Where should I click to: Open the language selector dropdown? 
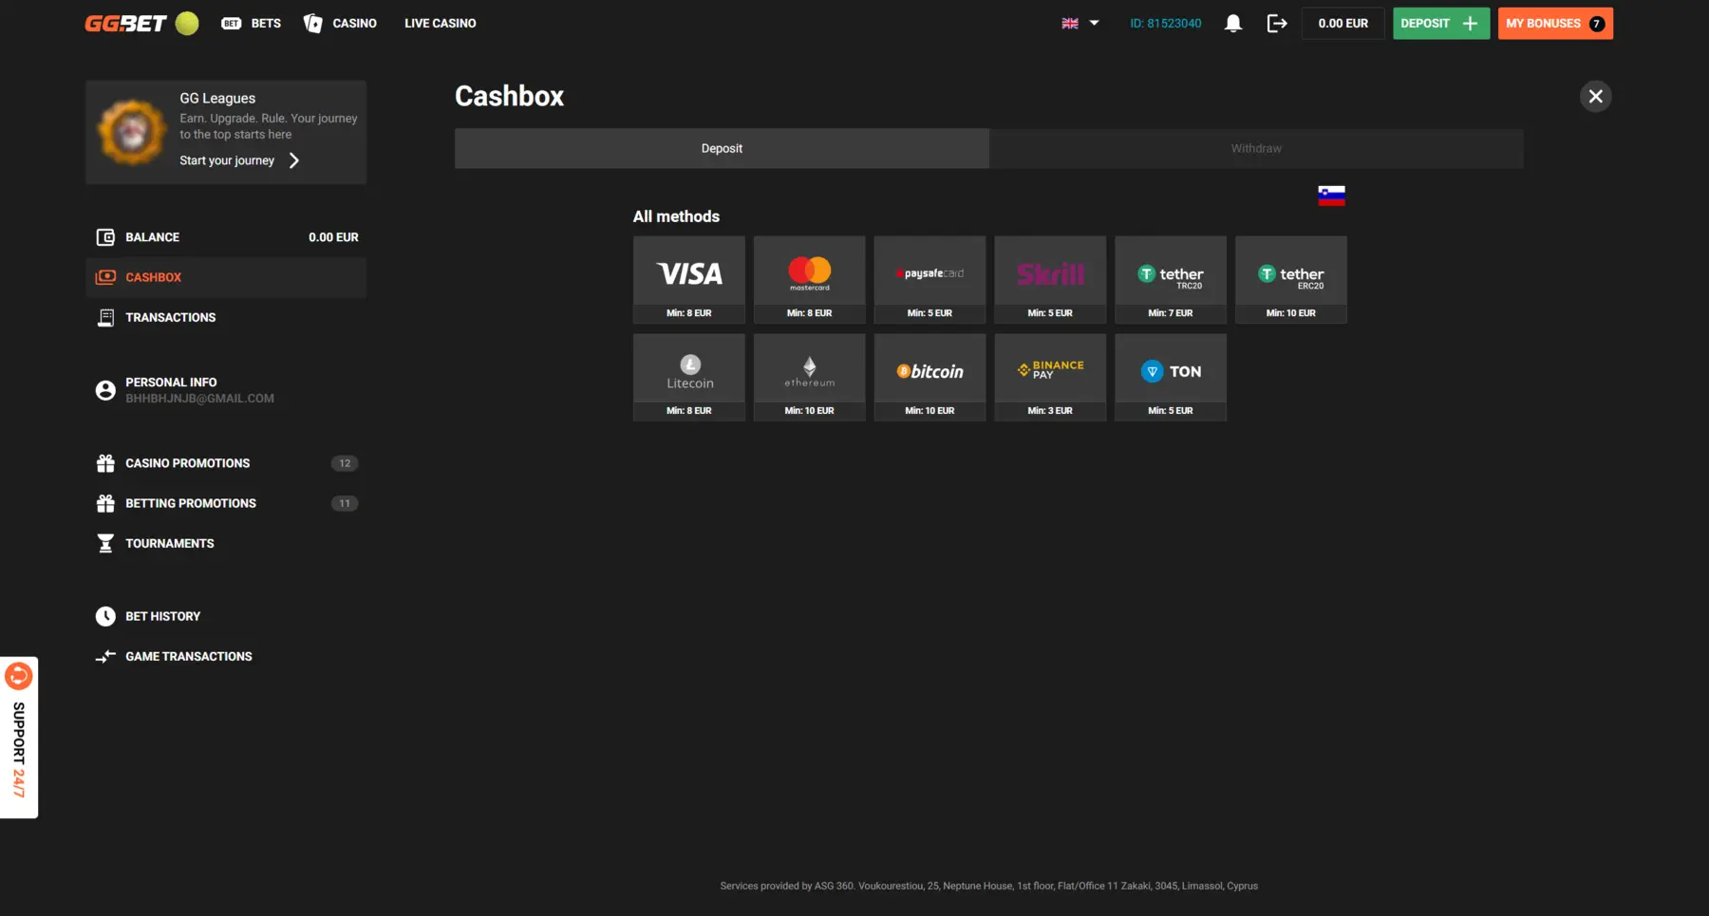(1080, 24)
